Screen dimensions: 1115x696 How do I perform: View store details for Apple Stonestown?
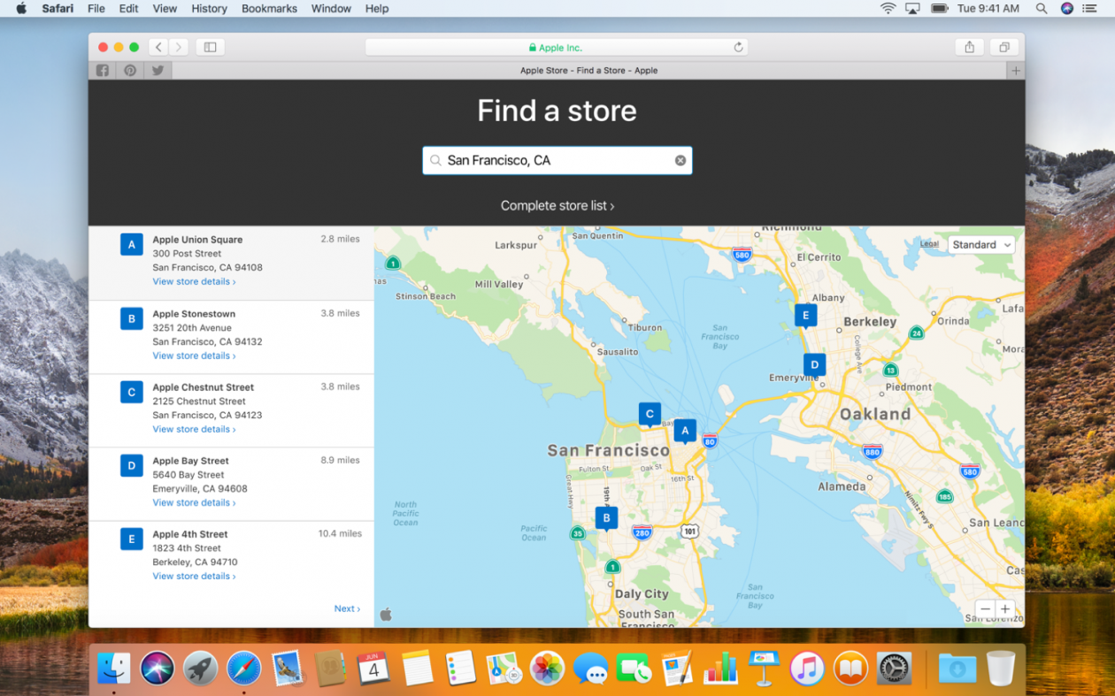coord(194,356)
